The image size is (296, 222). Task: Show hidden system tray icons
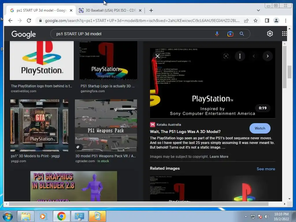(x=246, y=217)
